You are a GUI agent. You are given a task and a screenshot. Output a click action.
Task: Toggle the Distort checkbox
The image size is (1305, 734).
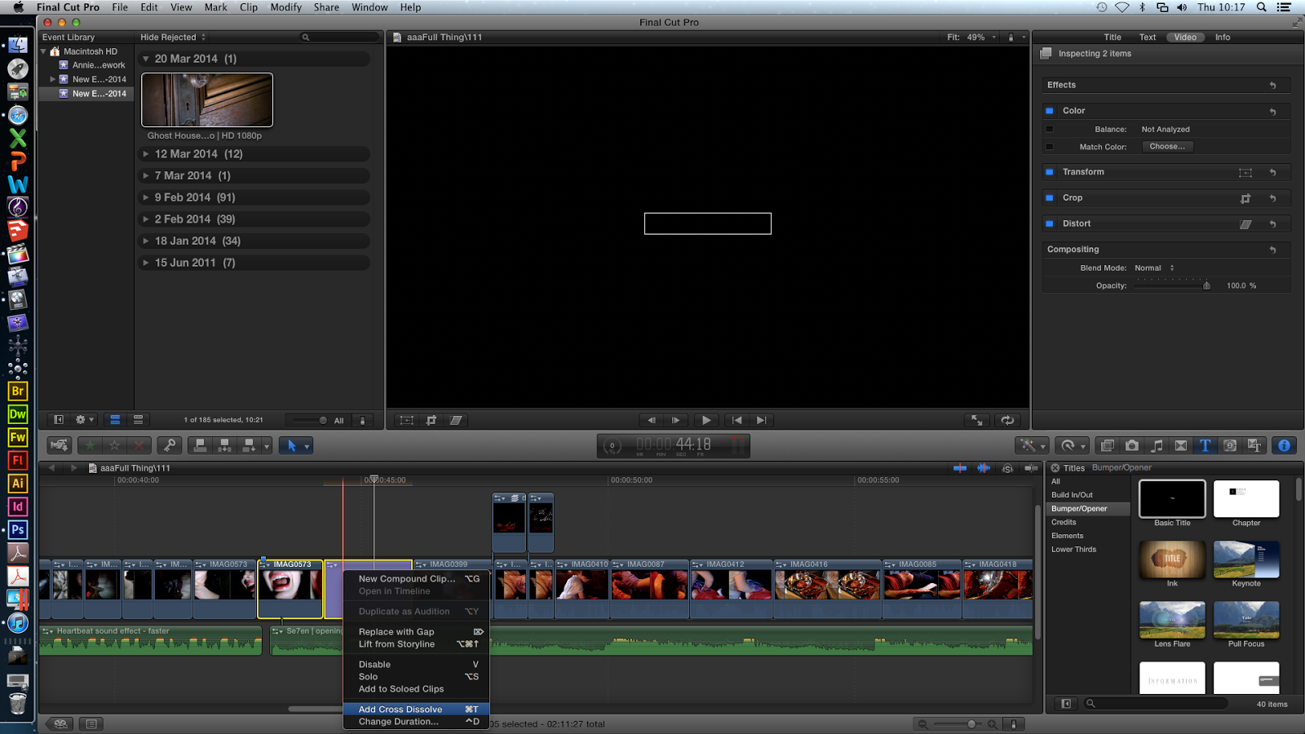coord(1050,223)
